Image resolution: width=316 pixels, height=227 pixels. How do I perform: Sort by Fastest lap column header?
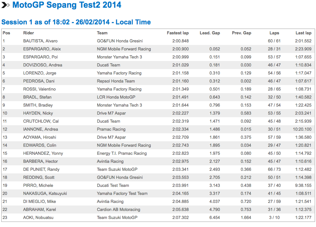tap(178, 33)
